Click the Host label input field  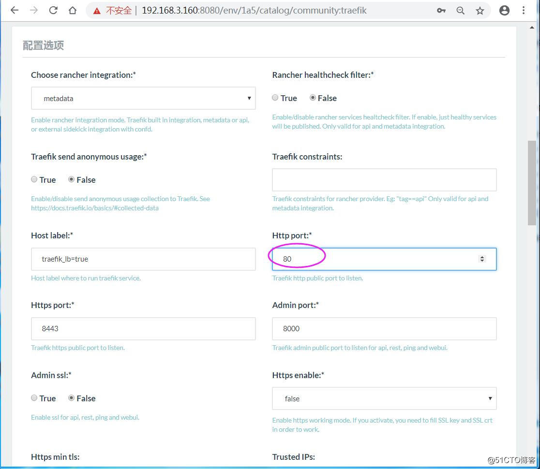143,259
